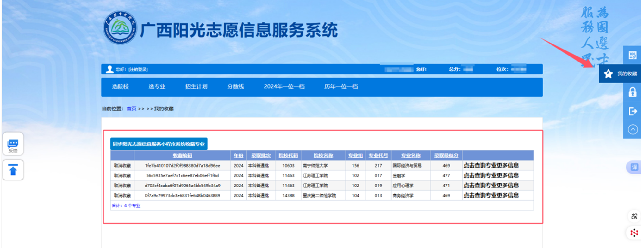Viewport: 643px width, 248px height.
Task: Click the padlock icon in right sidebar
Action: click(x=633, y=92)
